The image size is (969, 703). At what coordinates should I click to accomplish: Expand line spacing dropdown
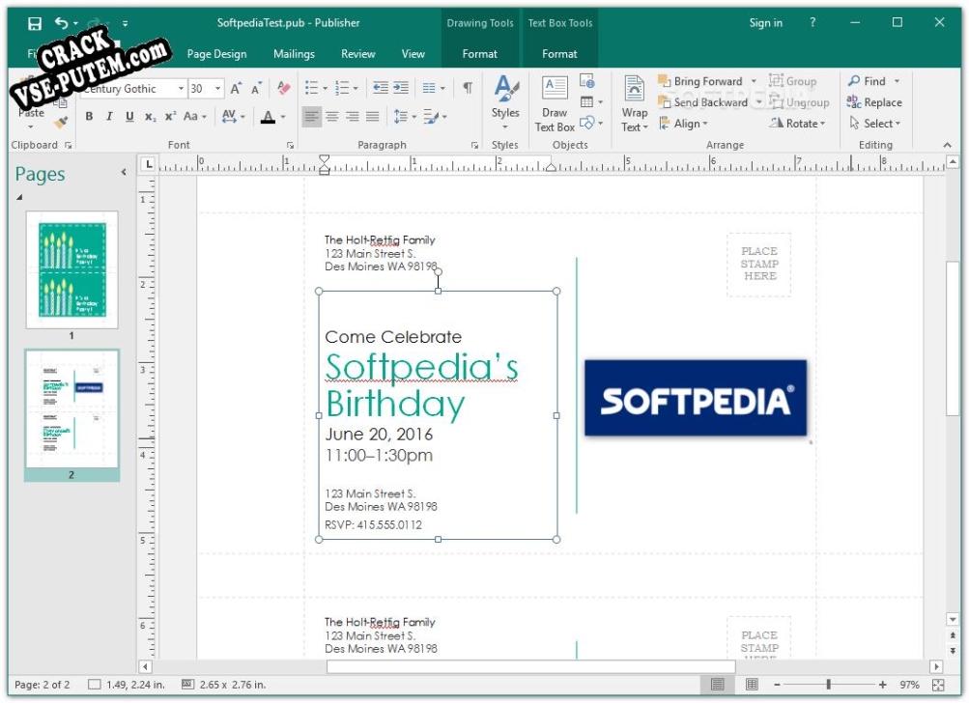pos(414,116)
